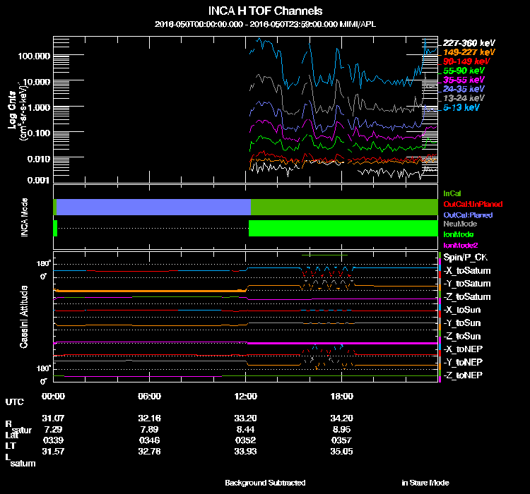
Task: Click the Background Subtracted footer text
Action: point(265,483)
